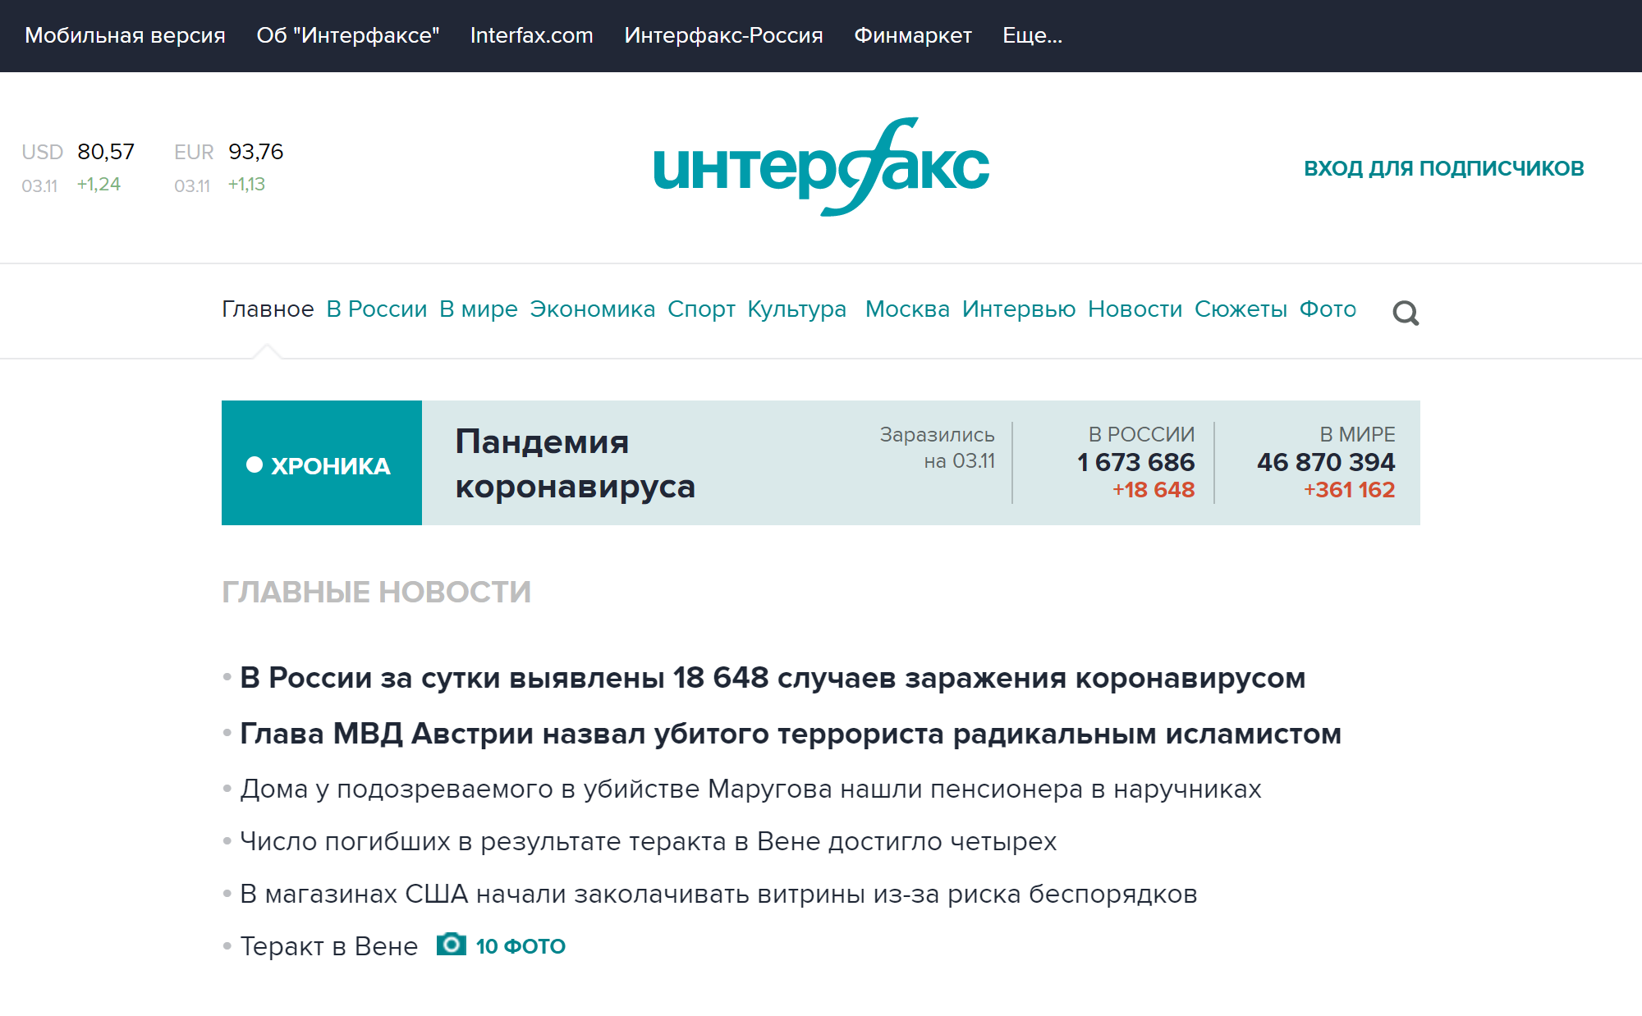Viewport: 1642px width, 1016px height.
Task: Click the camera icon beside 10 ФОТО
Action: [451, 945]
